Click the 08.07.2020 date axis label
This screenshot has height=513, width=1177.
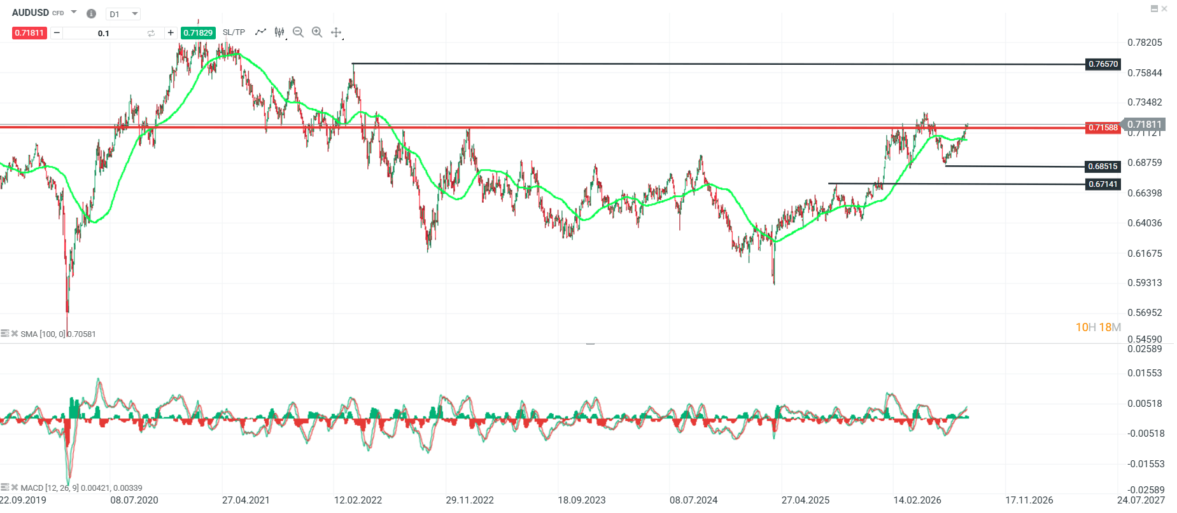[x=134, y=500]
